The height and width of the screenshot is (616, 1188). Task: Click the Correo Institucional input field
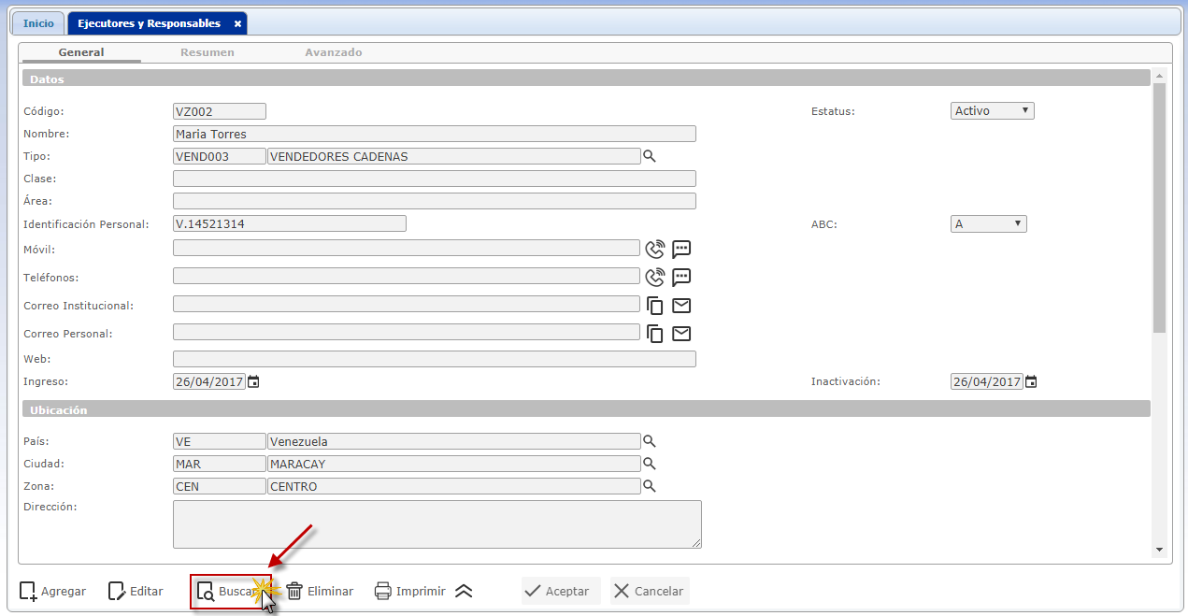coord(407,304)
